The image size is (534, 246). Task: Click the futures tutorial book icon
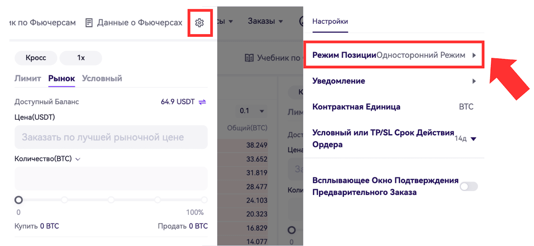coord(249,58)
